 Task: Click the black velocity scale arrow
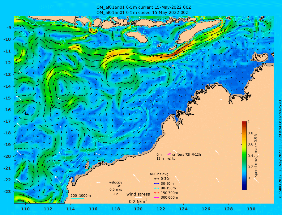116,186
